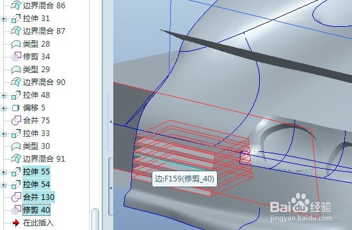
Task: Click the upper panel splitter handle
Action: [111, 121]
